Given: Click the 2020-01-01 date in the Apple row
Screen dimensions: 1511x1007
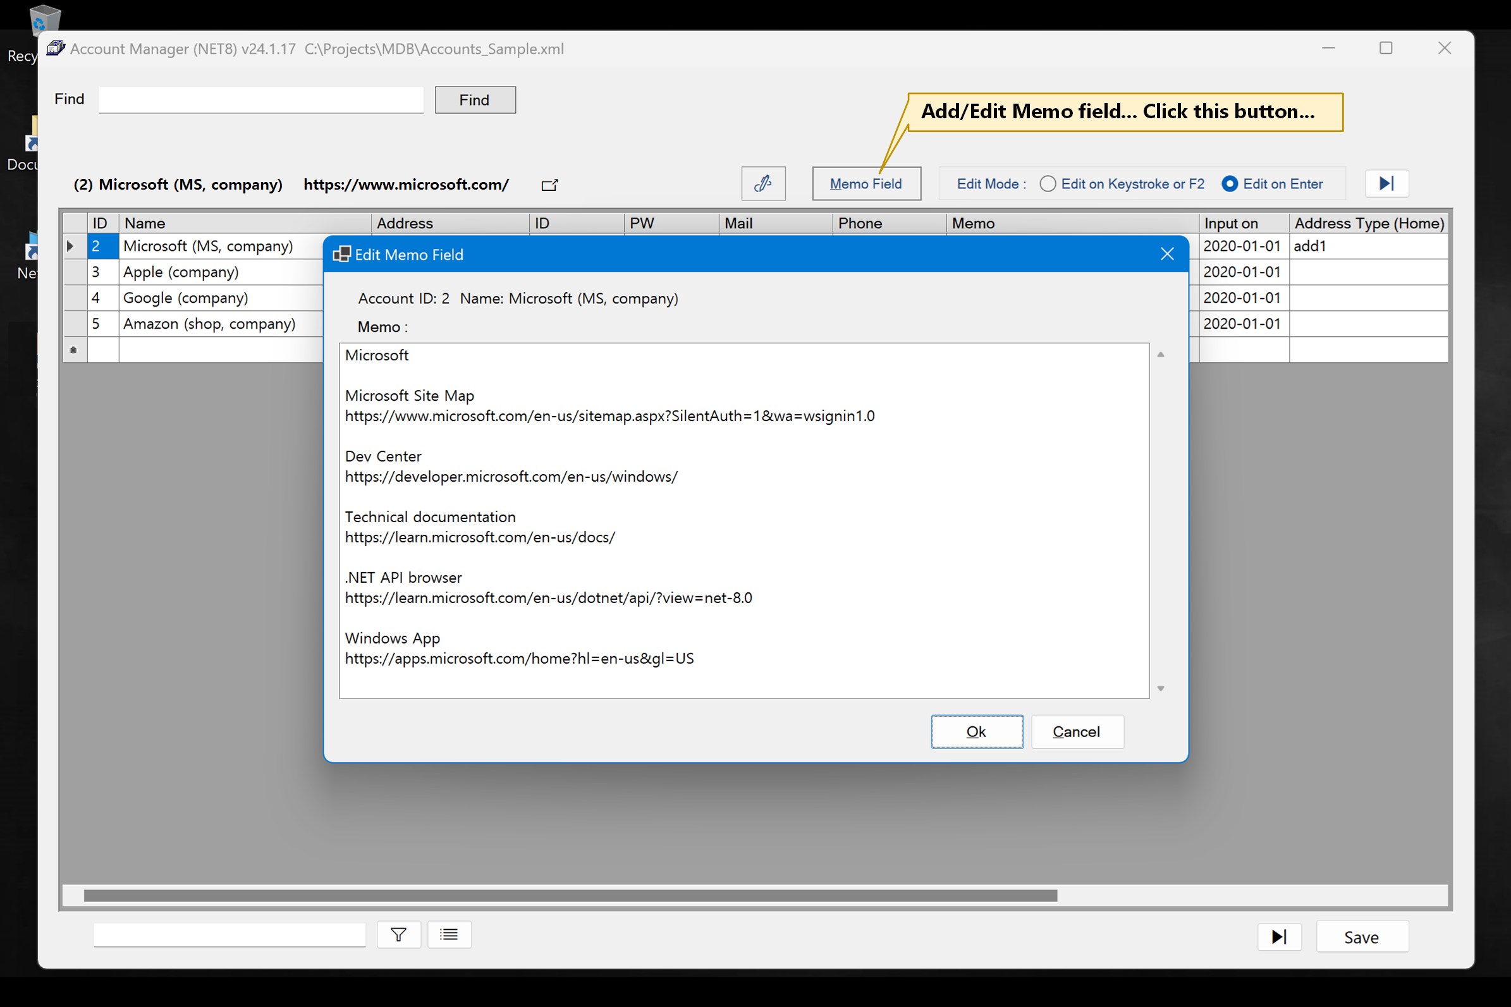Looking at the screenshot, I should [1244, 272].
